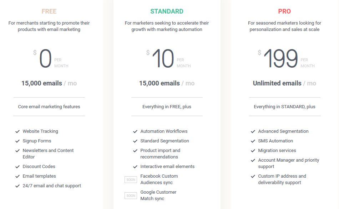Click the checkmark next to Automation Workflows
This screenshot has height=209, width=339.
point(135,131)
